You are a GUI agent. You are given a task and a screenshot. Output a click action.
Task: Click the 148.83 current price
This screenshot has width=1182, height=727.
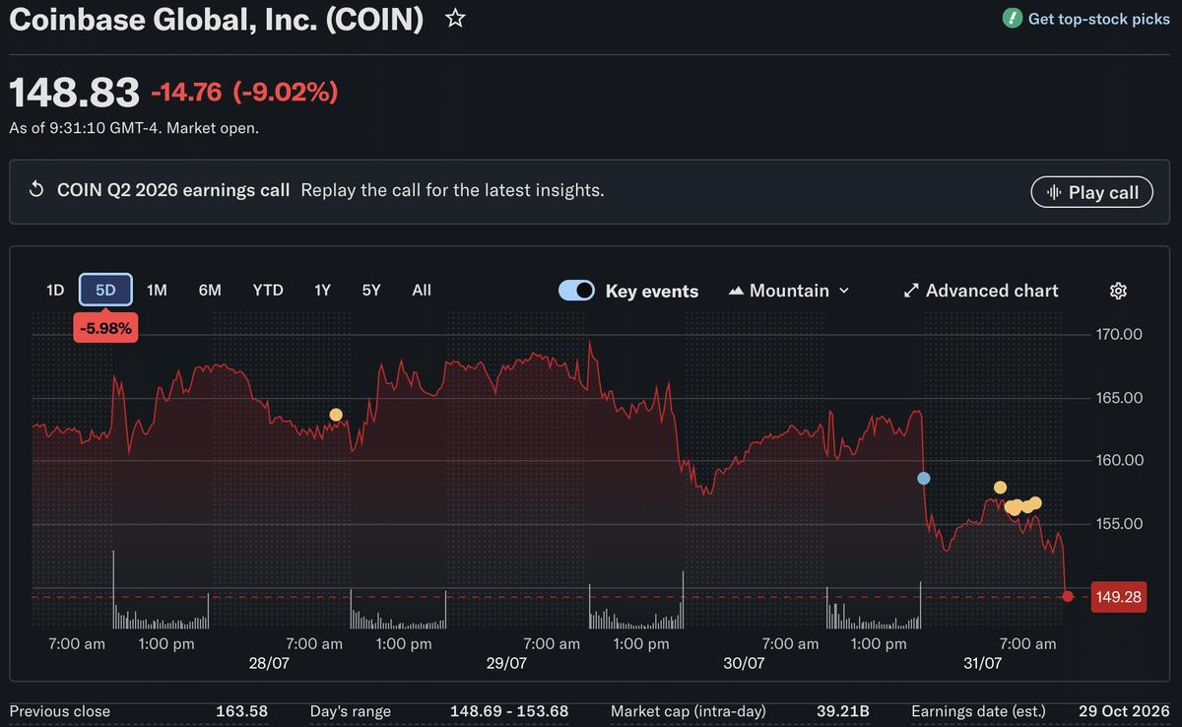pos(75,94)
